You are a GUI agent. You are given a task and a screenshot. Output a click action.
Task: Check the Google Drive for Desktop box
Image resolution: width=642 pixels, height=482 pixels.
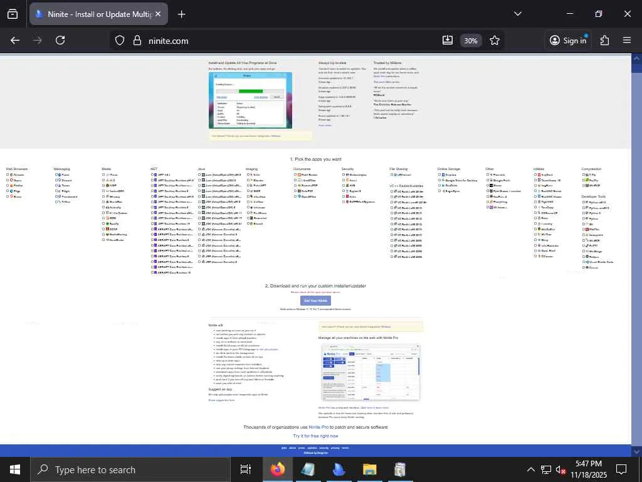click(x=439, y=180)
